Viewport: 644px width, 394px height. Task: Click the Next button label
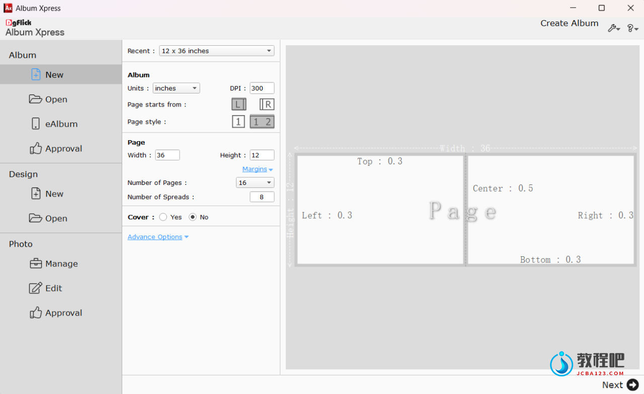tap(612, 385)
